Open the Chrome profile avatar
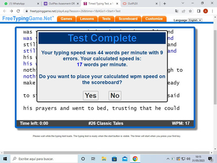Viewport: 217px width, 163px height. 205,11
